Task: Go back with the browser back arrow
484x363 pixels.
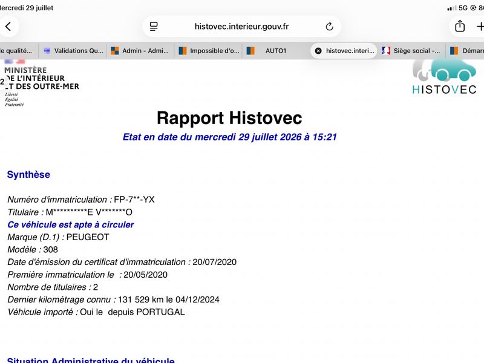Action: [x=8, y=27]
